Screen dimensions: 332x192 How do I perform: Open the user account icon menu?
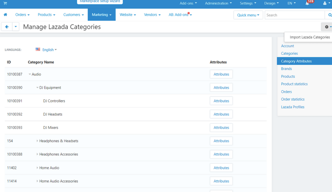[x=326, y=3]
